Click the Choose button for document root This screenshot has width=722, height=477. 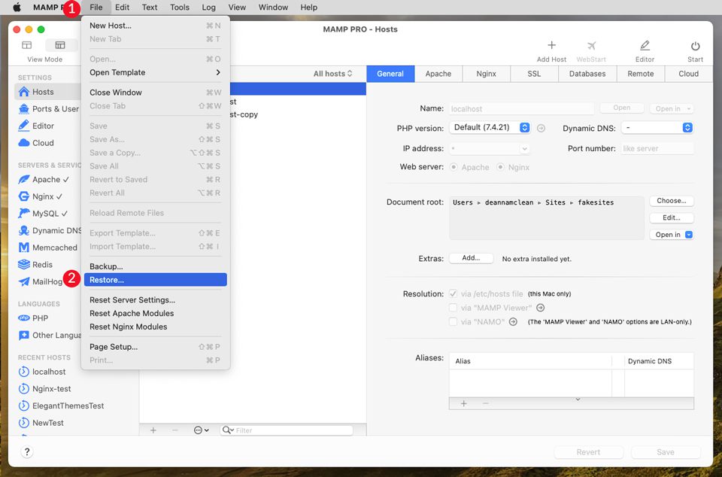pyautogui.click(x=671, y=201)
